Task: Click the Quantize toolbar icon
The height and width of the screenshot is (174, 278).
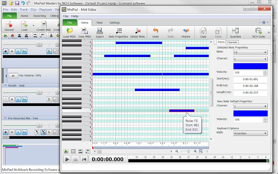Action: pyautogui.click(x=235, y=33)
